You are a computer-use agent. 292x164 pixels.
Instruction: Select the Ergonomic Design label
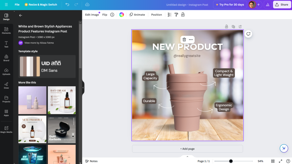[224, 107]
